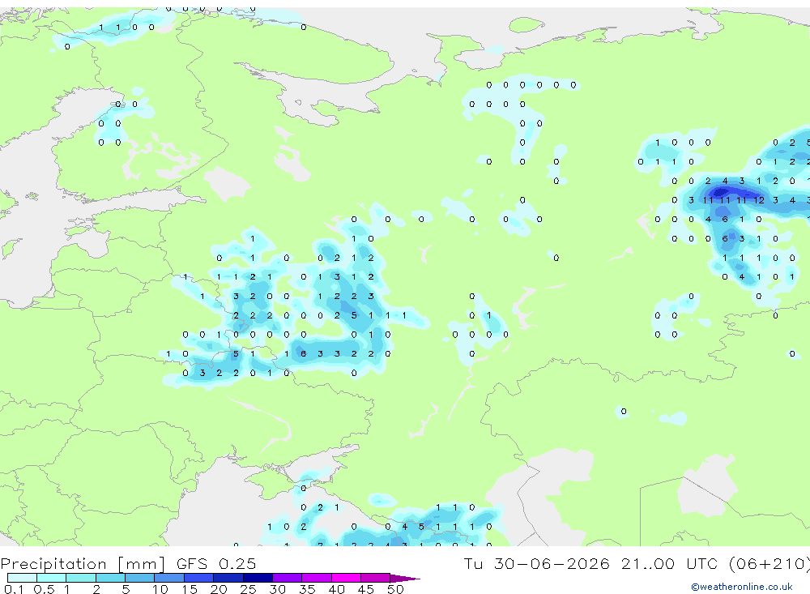This screenshot has width=810, height=594.
Task: Pick the 0.1–0.5 mm palest legend swatch
Action: (x=22, y=578)
